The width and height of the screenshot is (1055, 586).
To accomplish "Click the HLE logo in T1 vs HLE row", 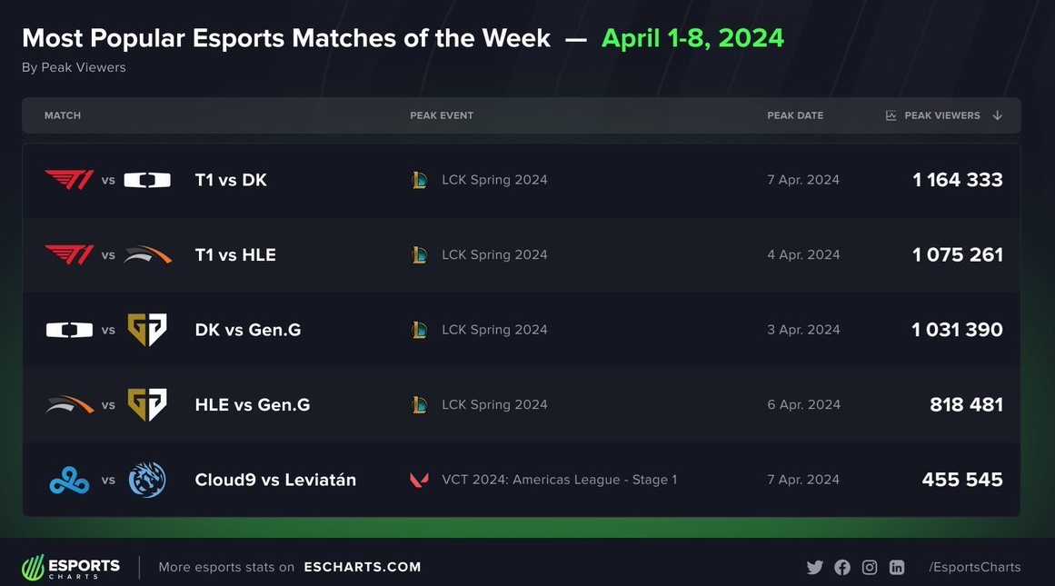I will click(147, 255).
